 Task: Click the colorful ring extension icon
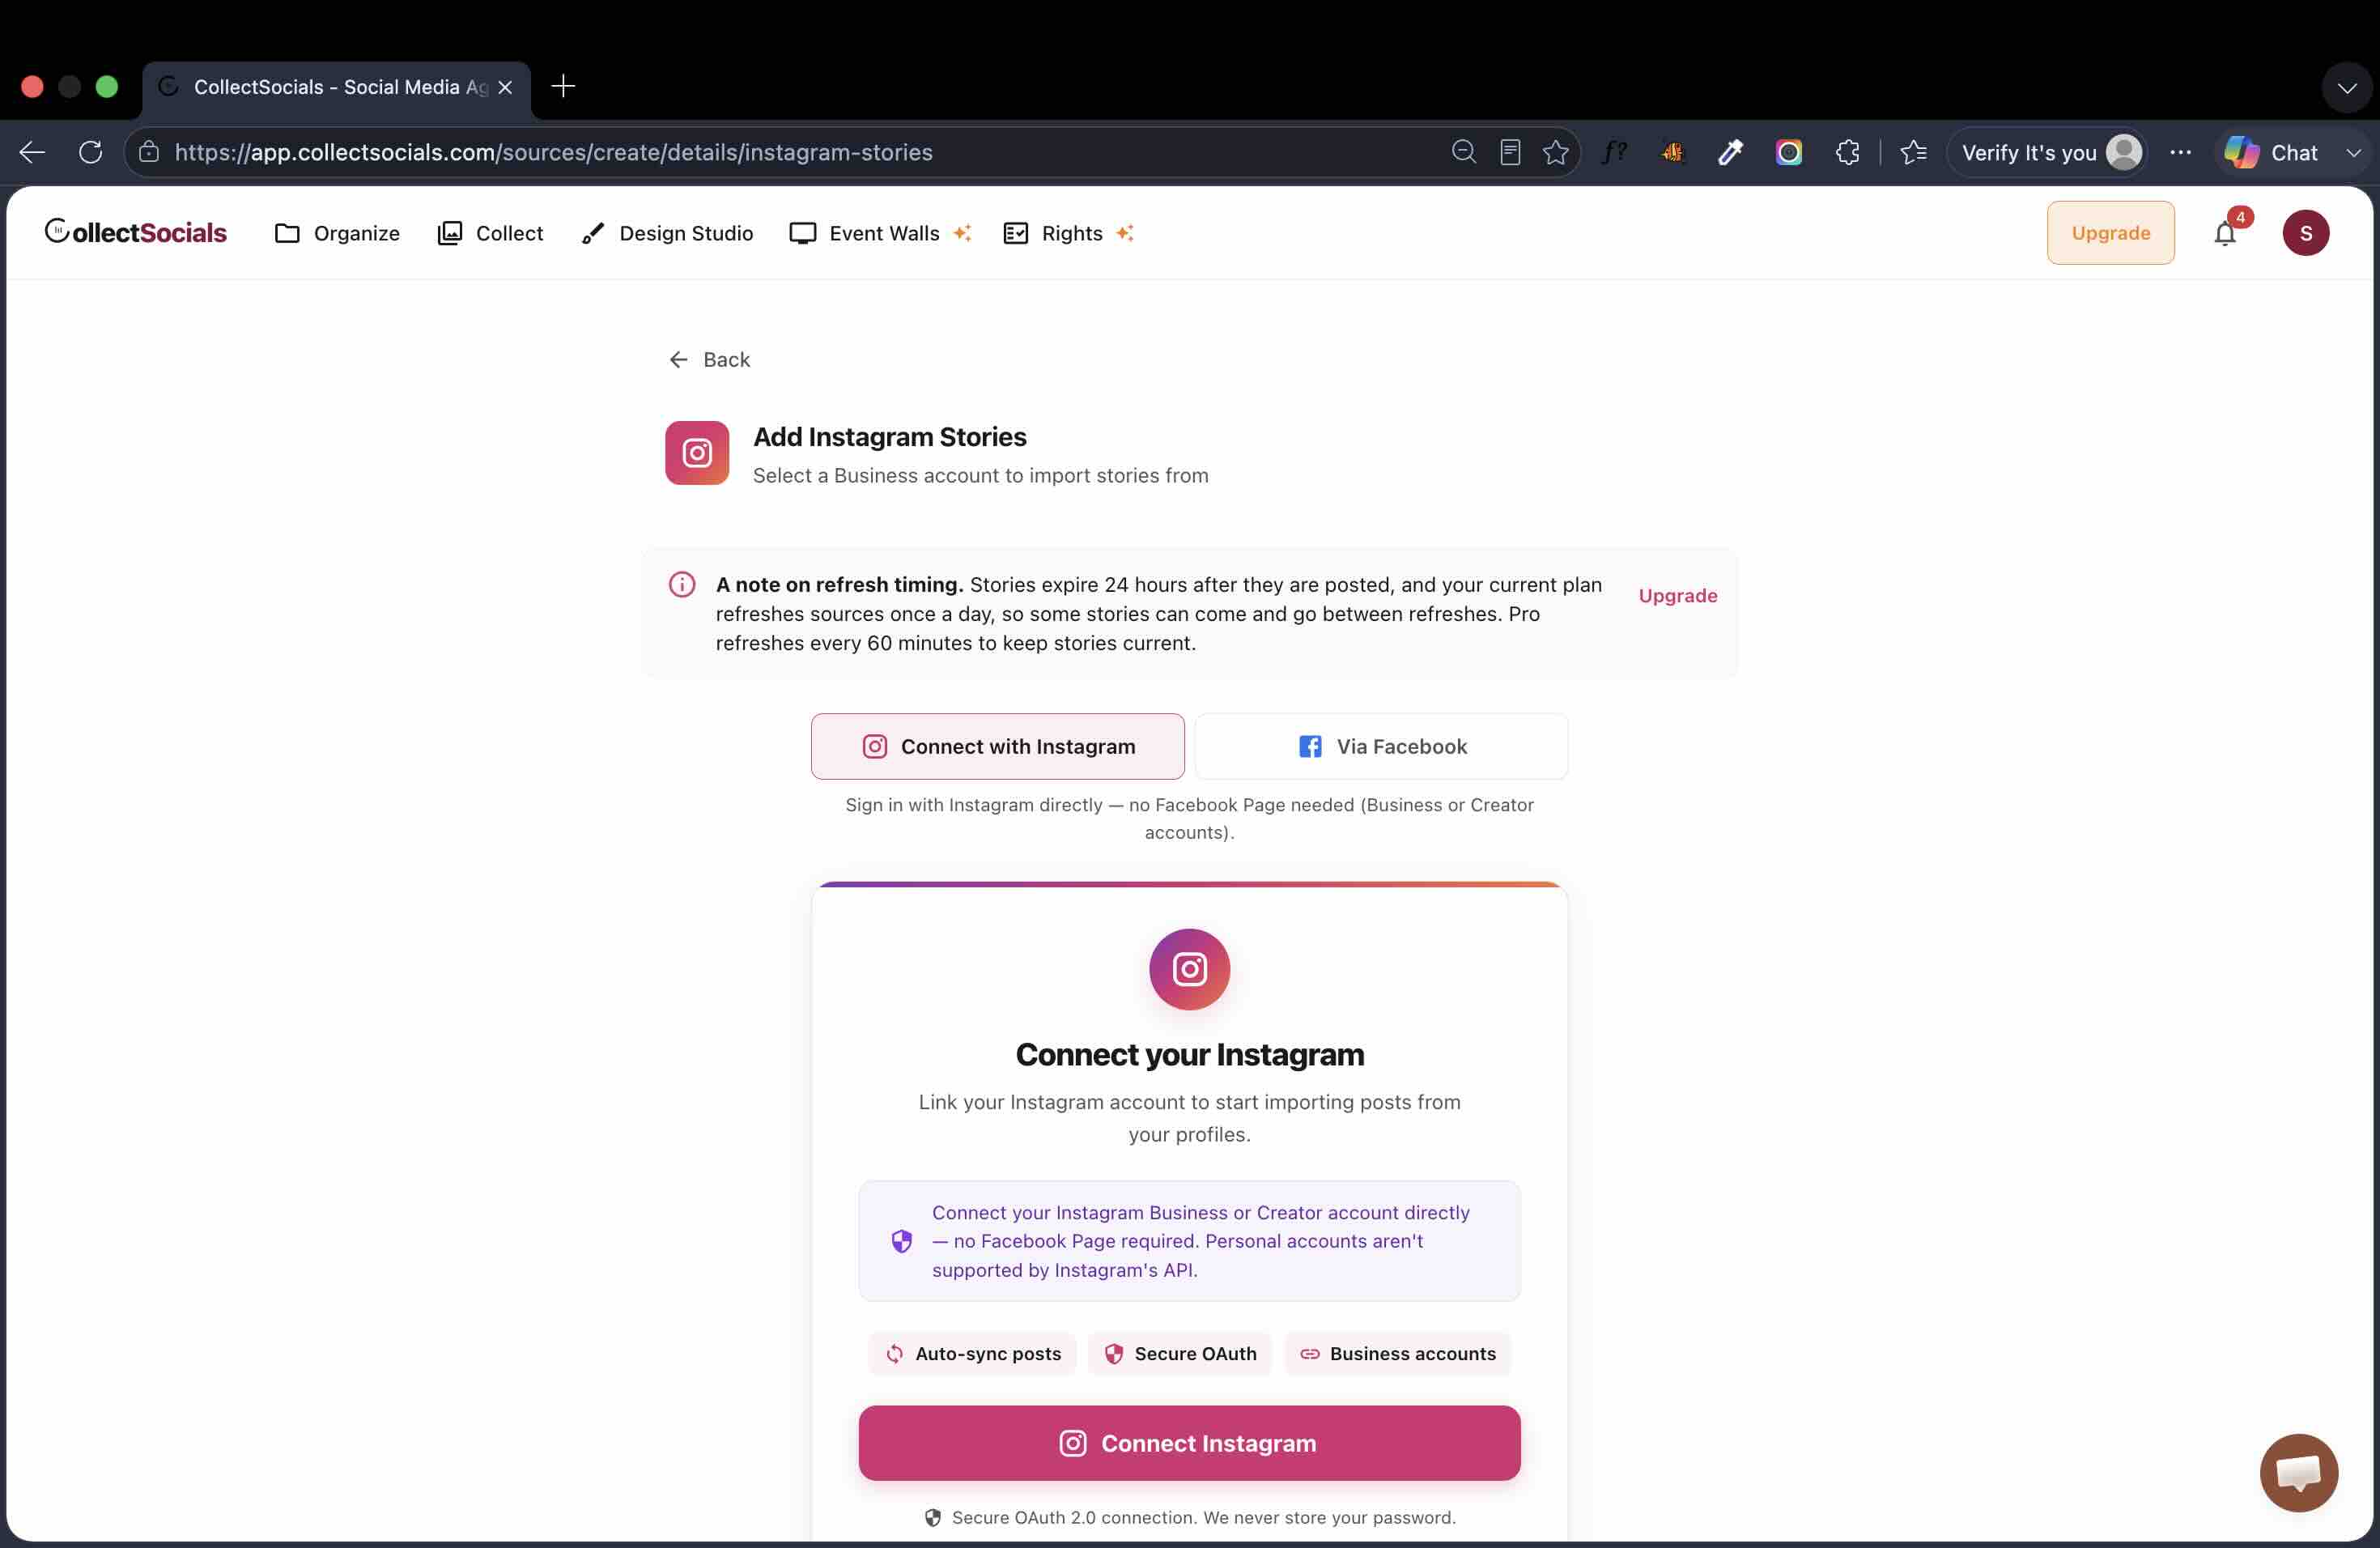tap(1788, 152)
